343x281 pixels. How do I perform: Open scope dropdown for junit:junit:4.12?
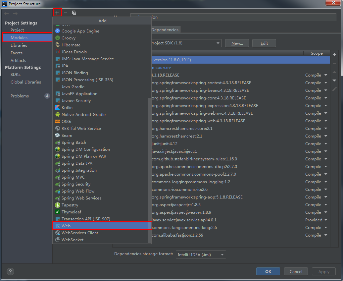(x=326, y=144)
